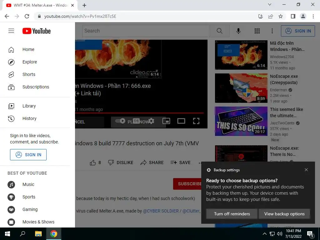Image resolution: width=320 pixels, height=240 pixels.
Task: Open File Explorer from taskbar
Action: click(x=38, y=234)
